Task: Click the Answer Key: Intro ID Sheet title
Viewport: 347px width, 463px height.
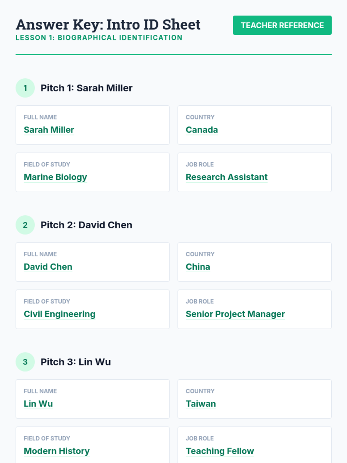Action: 108,25
